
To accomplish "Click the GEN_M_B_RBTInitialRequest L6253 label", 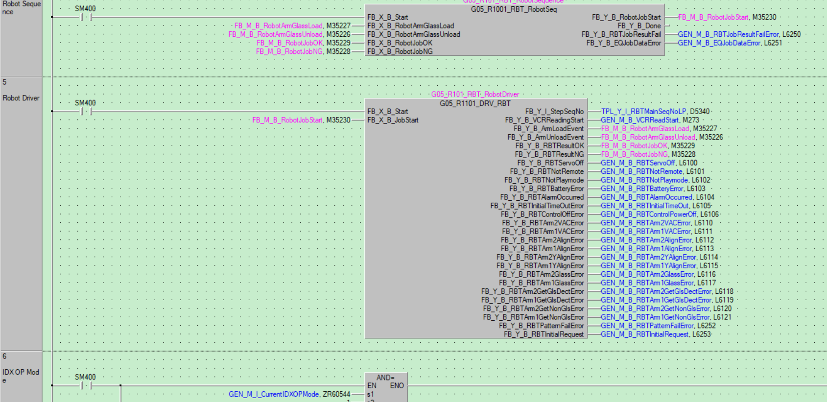I will tap(655, 334).
